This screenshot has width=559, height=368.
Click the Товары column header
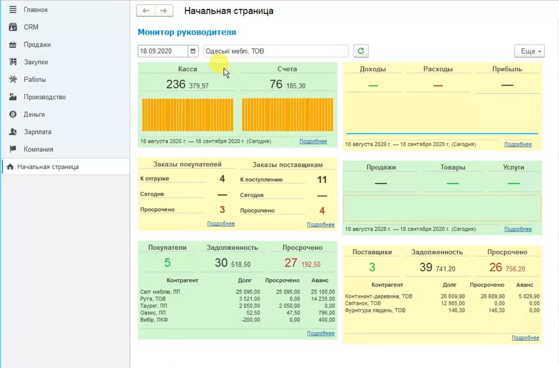point(453,167)
